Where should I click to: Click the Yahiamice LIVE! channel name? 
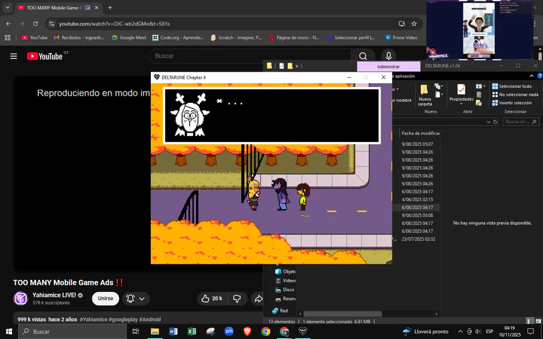[x=54, y=295]
